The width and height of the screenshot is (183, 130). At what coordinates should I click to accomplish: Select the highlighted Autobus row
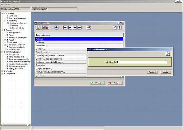pos(79,39)
